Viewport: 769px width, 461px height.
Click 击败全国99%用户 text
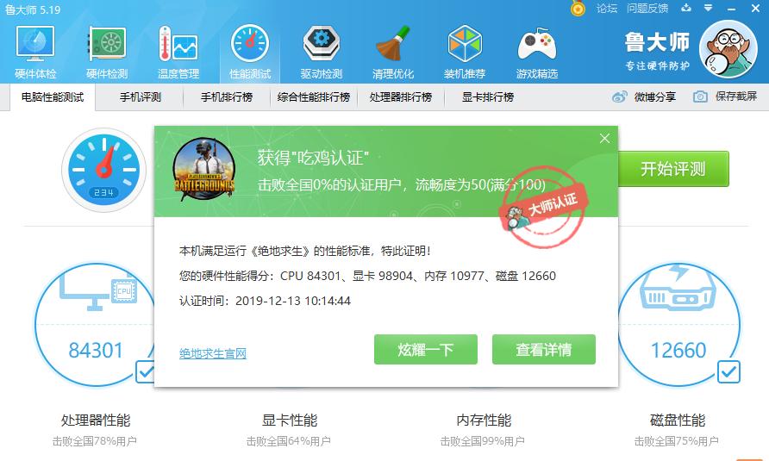tap(483, 441)
